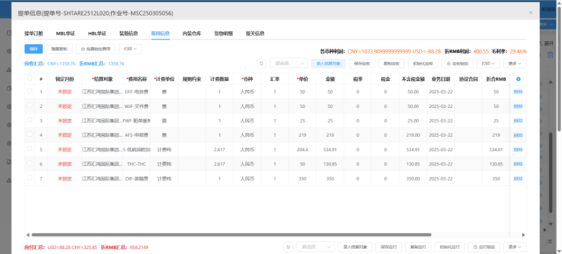
Task: Close the 提单信息 dialog with the X
Action: coord(530,12)
